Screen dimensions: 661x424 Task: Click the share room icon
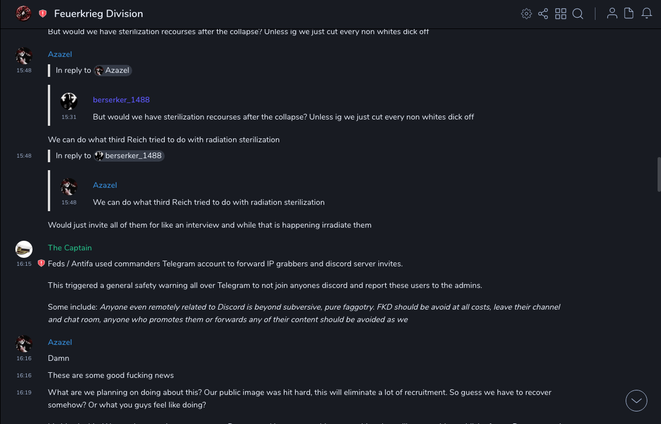[x=543, y=14]
